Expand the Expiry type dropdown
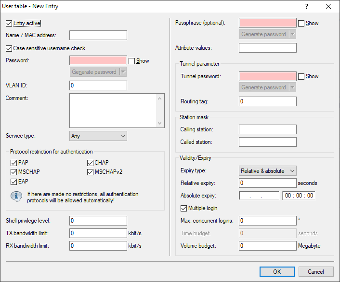The height and width of the screenshot is (282, 340). (x=268, y=171)
